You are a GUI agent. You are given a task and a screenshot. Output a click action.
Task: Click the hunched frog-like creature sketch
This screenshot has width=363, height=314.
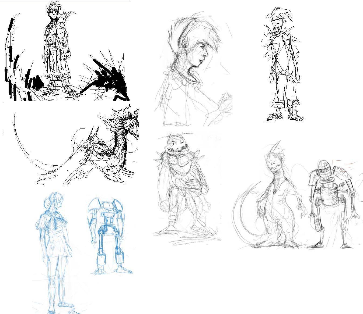coord(183,188)
